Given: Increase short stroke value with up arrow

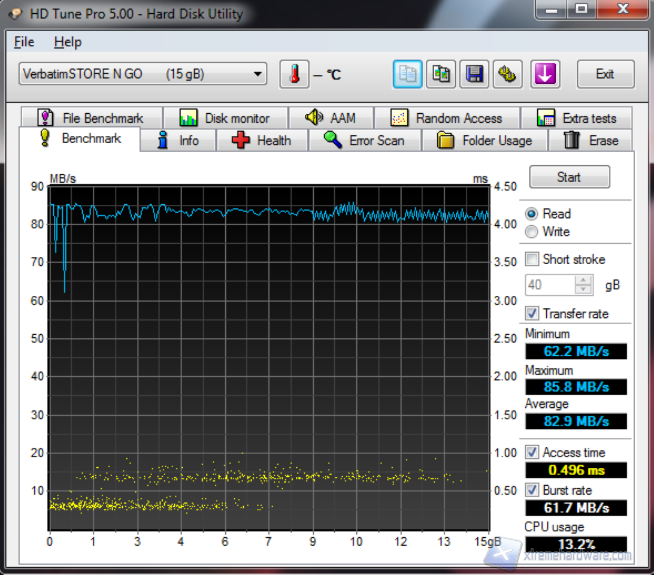Looking at the screenshot, I should 583,280.
